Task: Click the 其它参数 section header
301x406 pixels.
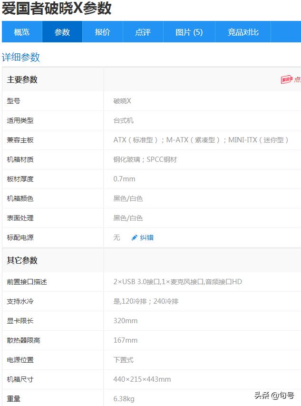Action: point(22,260)
